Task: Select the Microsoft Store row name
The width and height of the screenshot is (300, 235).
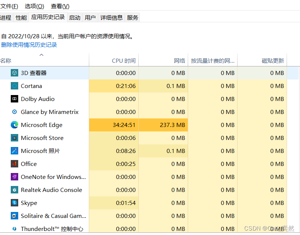Action: (x=42, y=138)
